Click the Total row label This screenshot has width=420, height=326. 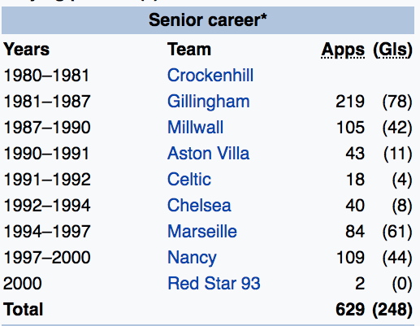pos(23,309)
